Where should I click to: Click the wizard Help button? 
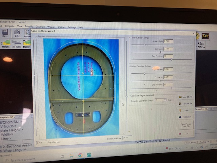tap(185, 110)
